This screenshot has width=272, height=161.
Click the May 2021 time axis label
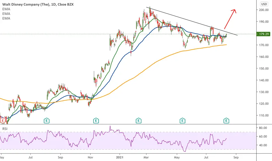[x=177, y=157]
